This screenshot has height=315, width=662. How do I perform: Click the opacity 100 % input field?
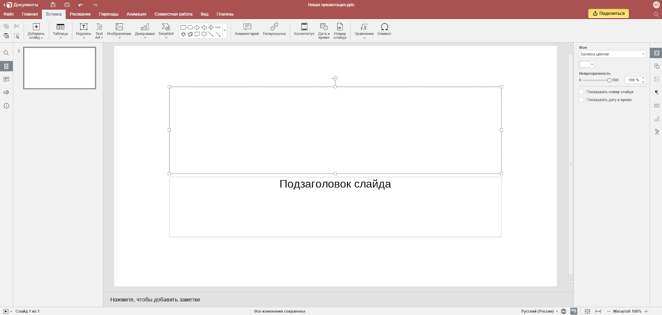pos(635,80)
